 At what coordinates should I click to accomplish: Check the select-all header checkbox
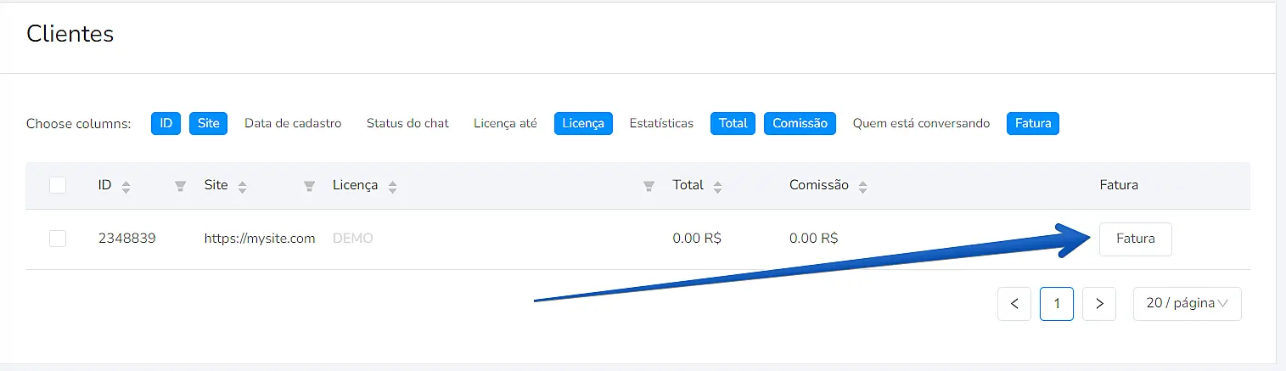click(58, 185)
